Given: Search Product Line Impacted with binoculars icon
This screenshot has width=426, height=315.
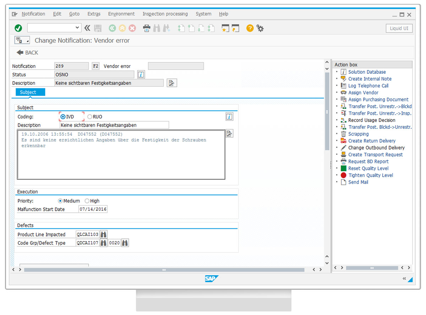Looking at the screenshot, I should click(103, 234).
